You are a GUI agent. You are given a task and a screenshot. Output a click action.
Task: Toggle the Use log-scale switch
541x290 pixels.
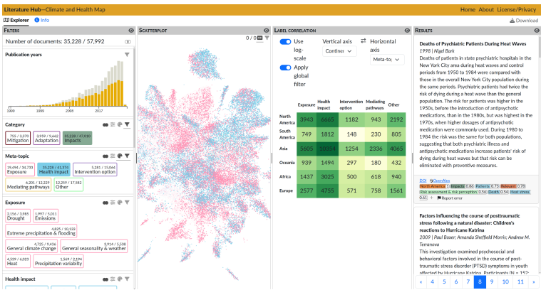[285, 42]
